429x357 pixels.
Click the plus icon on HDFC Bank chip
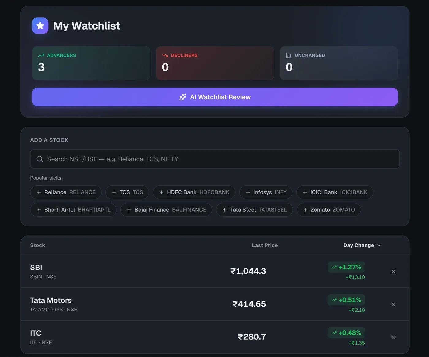pos(161,192)
